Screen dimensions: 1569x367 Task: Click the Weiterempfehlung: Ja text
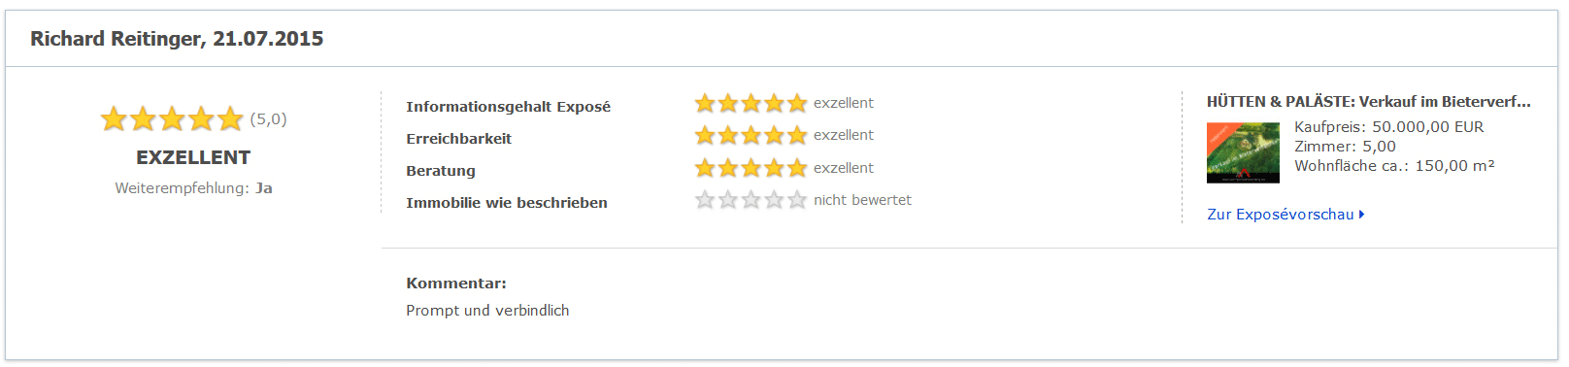click(193, 188)
